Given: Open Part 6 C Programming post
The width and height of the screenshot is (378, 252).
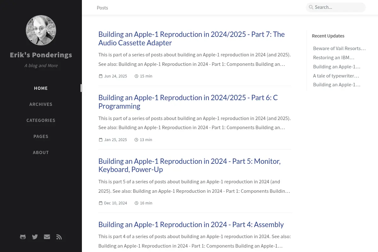Looking at the screenshot, I should click(188, 102).
